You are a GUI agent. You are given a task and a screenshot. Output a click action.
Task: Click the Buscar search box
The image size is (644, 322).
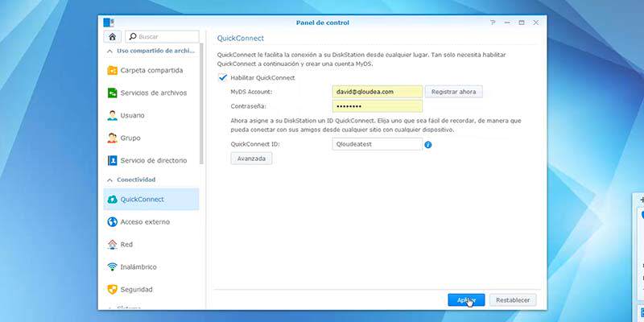(162, 36)
